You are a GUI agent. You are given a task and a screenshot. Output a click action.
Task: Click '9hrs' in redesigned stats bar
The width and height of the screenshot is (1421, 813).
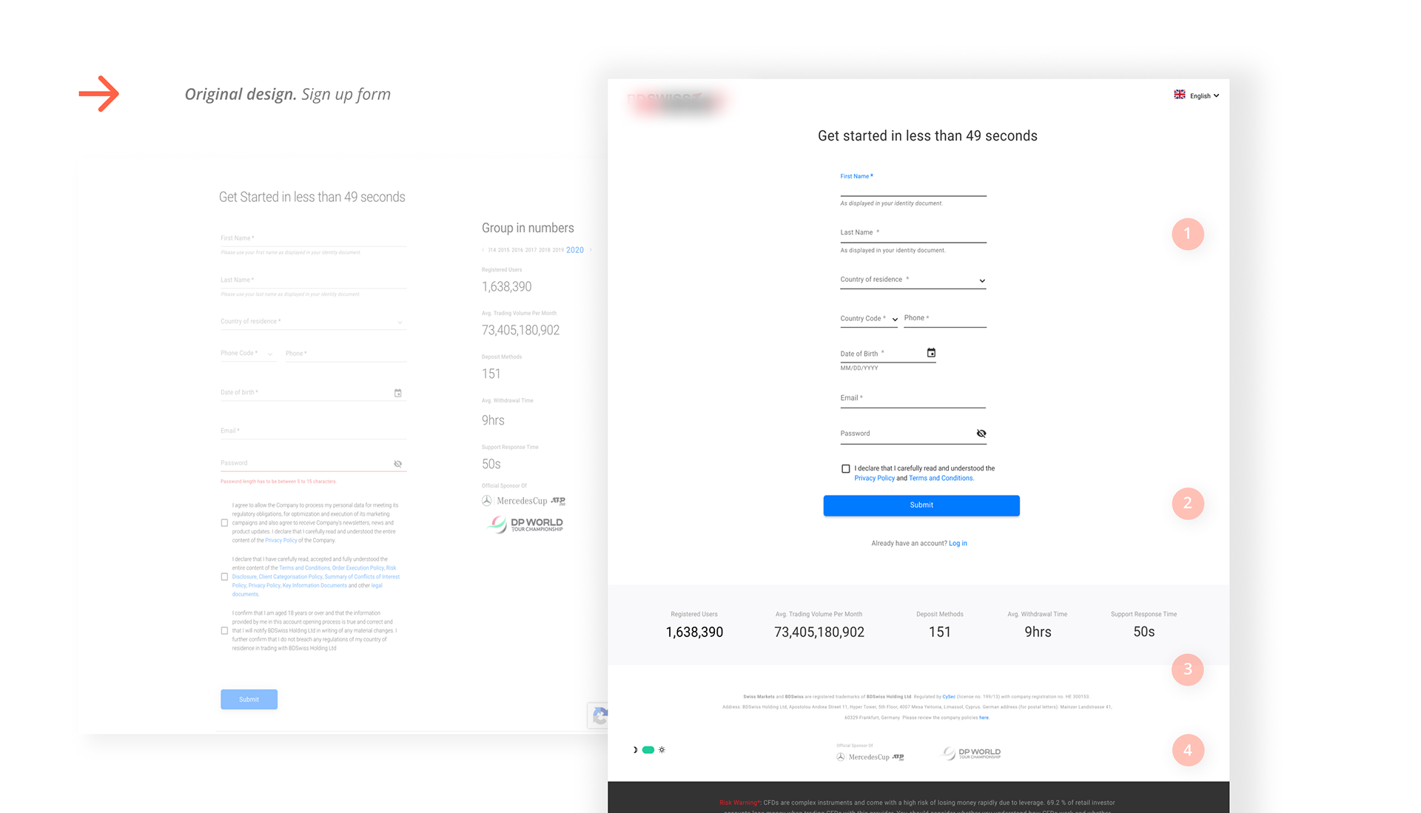[x=1038, y=632]
